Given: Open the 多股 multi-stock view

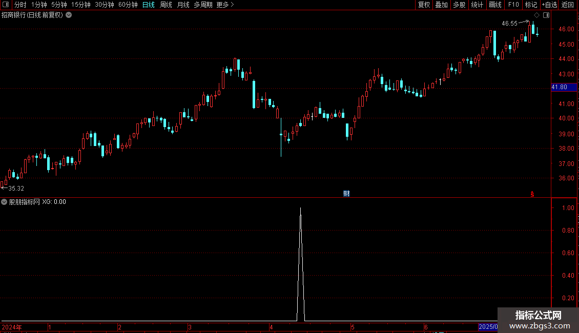Looking at the screenshot, I should click(459, 5).
